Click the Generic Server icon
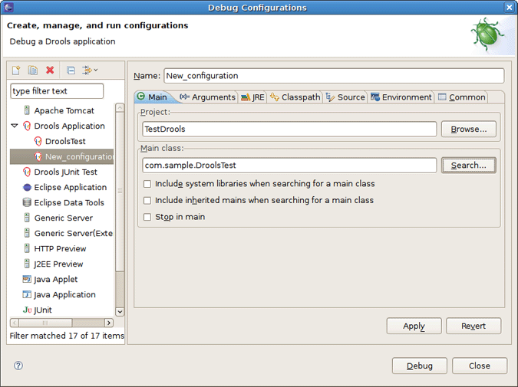 point(27,218)
